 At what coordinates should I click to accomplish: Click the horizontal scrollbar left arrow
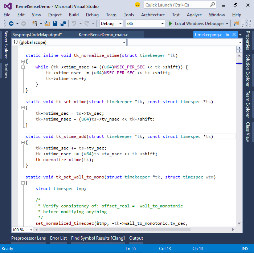(x=36, y=230)
